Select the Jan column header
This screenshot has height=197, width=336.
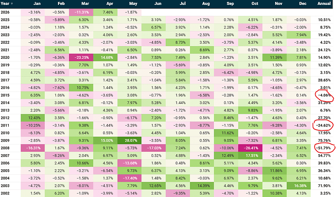(37, 3)
